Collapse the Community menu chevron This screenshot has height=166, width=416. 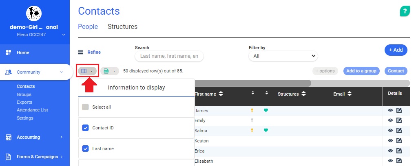pos(62,72)
